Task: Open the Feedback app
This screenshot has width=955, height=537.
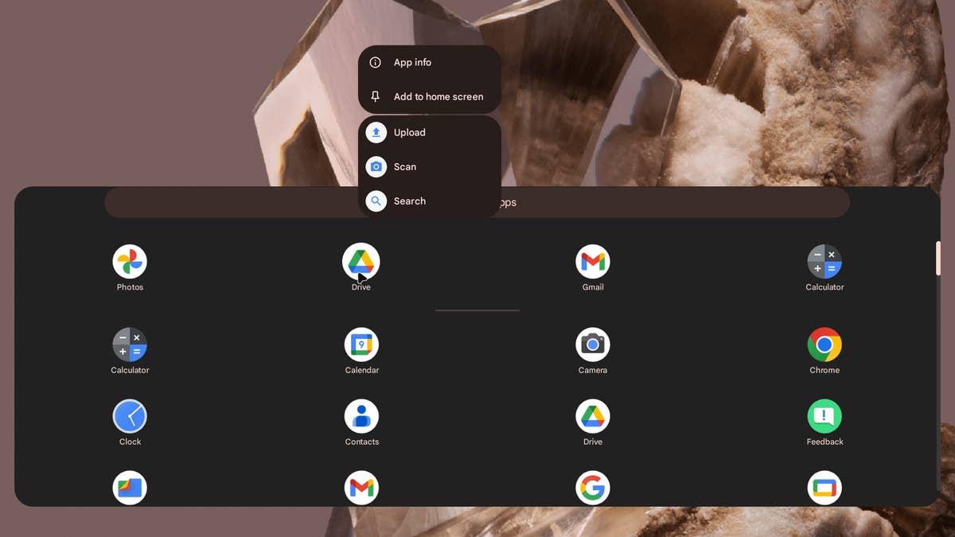Action: pos(824,417)
